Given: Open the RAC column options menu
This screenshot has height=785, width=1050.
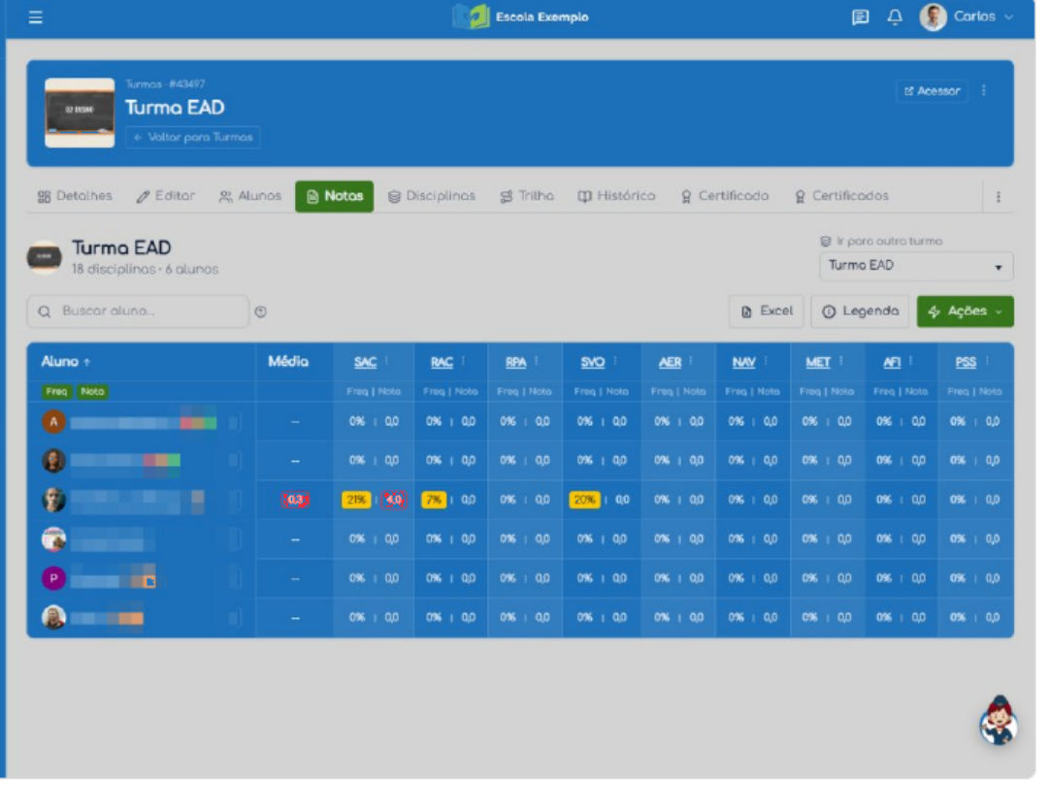Looking at the screenshot, I should (x=464, y=362).
